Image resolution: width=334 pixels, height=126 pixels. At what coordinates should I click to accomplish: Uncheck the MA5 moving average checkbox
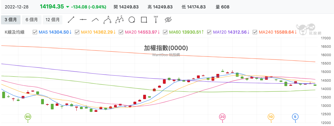coord(35,32)
